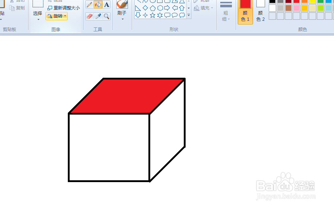Open the Rotate (旋转) dropdown
This screenshot has height=208, width=334.
tap(57, 16)
